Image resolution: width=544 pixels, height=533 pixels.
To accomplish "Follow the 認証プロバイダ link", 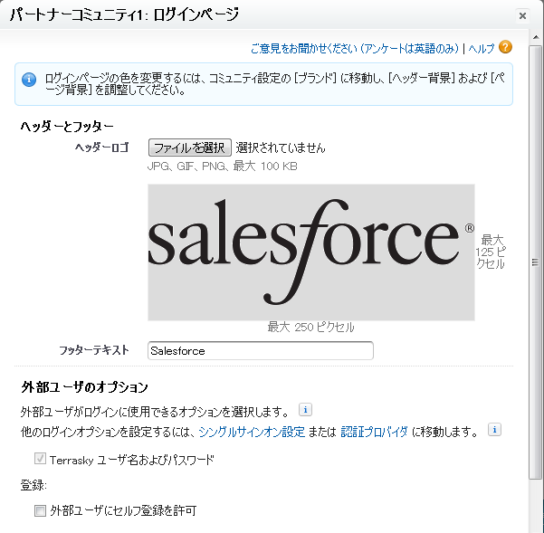I will 374,432.
